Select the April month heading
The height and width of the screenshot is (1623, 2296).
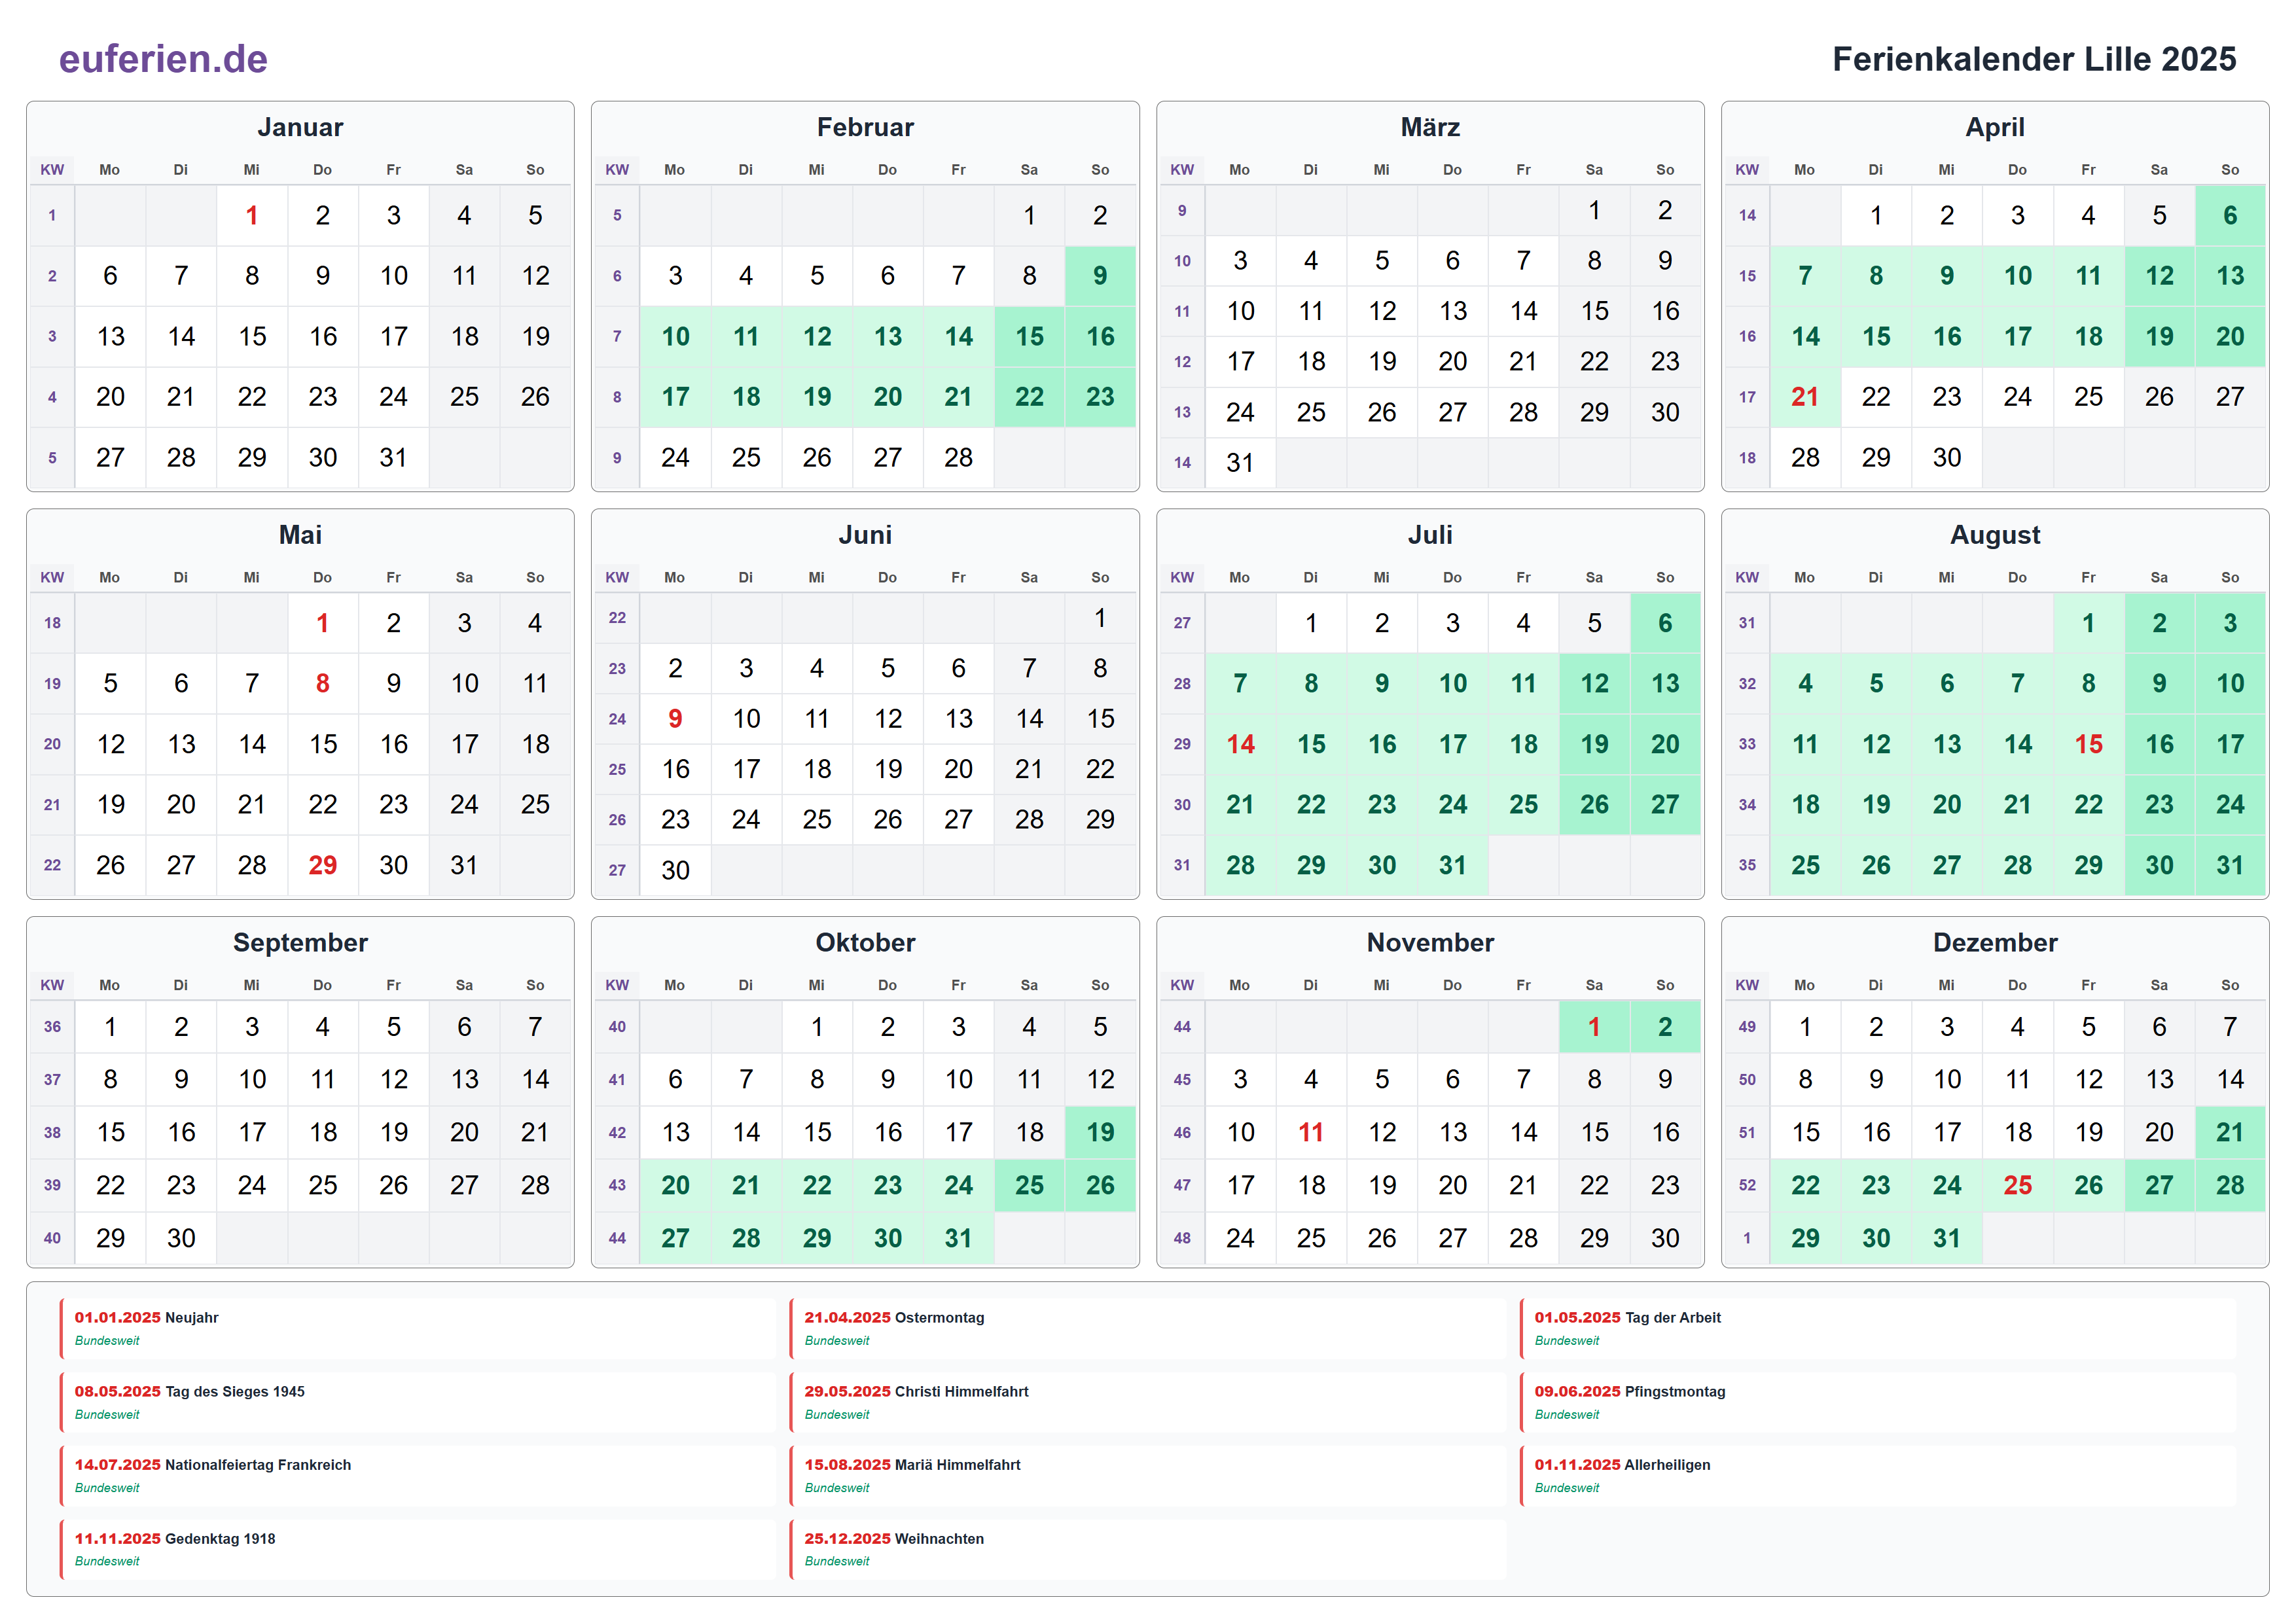pos(1995,127)
